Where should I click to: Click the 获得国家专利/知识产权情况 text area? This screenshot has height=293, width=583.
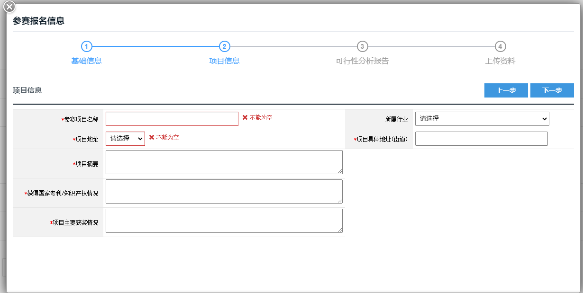pos(224,192)
